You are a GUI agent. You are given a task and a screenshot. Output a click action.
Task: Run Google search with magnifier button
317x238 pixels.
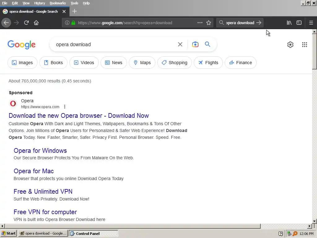pyautogui.click(x=208, y=44)
